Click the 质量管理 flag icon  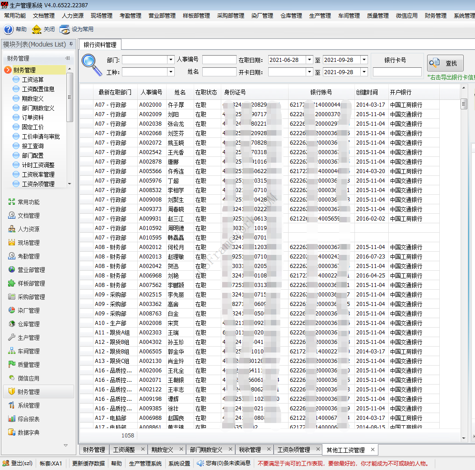pos(11,365)
